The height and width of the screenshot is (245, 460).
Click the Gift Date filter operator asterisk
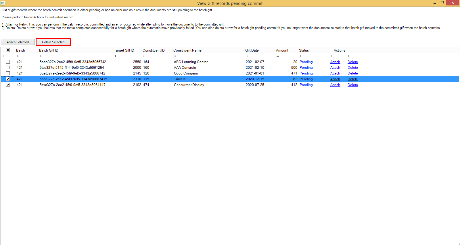coord(247,56)
